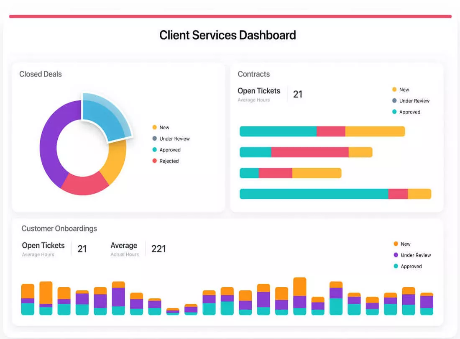Select the last onboarding column bar
This screenshot has width=460, height=339.
tap(427, 304)
